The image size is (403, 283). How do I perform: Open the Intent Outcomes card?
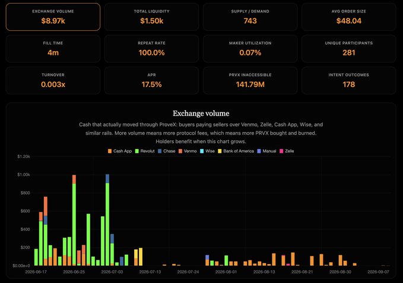point(349,81)
